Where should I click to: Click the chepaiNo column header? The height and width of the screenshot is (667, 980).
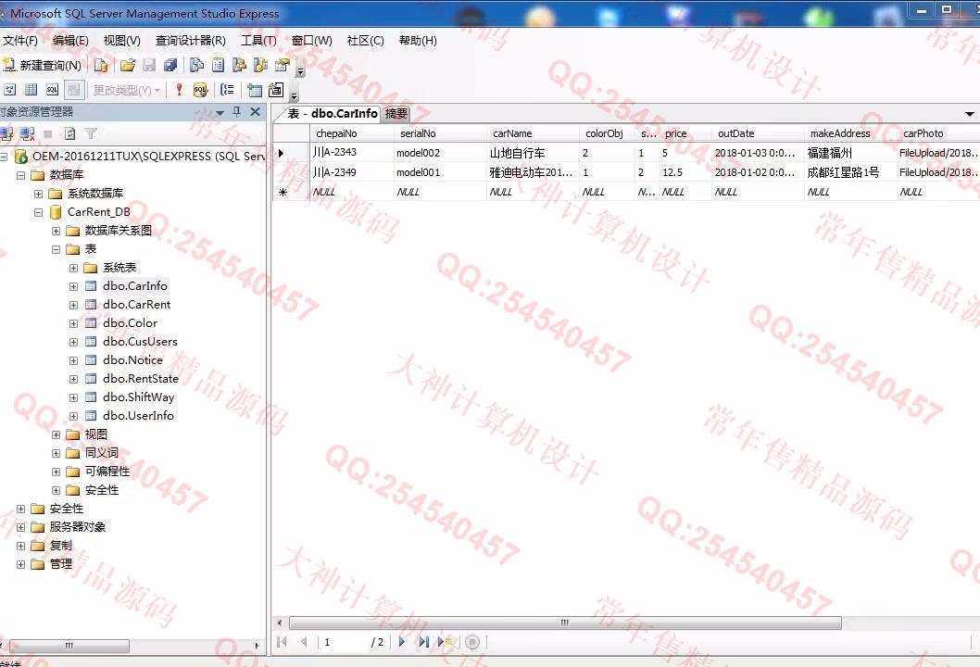point(351,133)
